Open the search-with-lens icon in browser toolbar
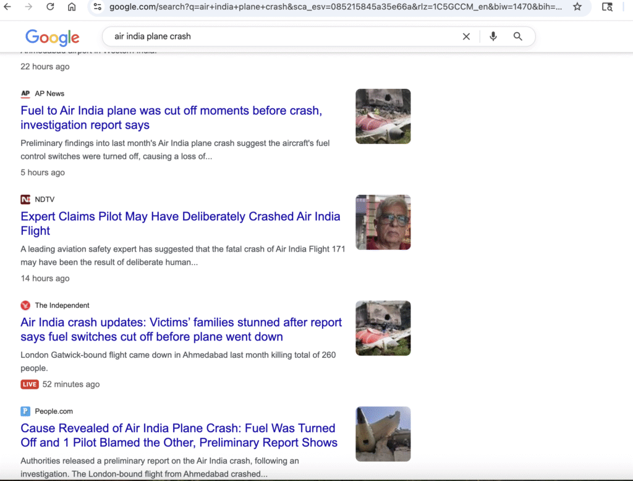This screenshot has width=633, height=481. point(607,6)
